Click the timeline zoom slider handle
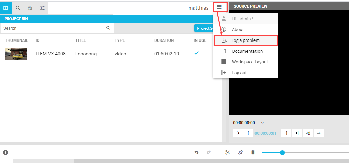 tap(282, 153)
